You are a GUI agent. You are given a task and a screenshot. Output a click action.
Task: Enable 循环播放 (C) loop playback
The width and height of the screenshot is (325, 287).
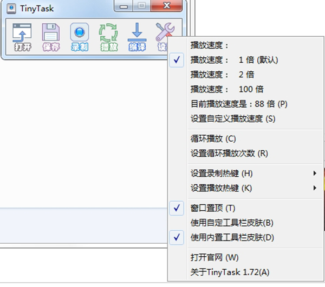pyautogui.click(x=213, y=139)
